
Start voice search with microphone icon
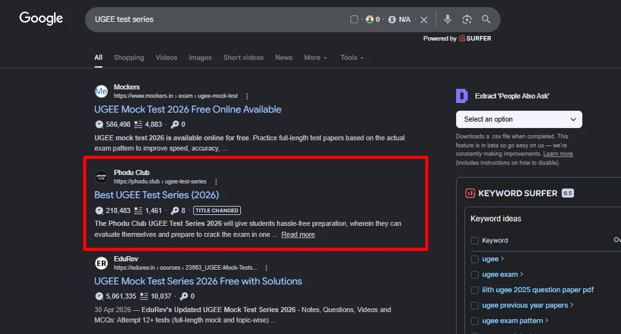pos(448,19)
